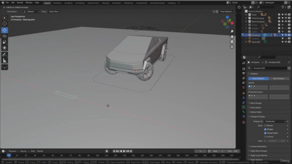Uncheck the Shapes checkbox
The image size is (292, 164).
coord(265,129)
